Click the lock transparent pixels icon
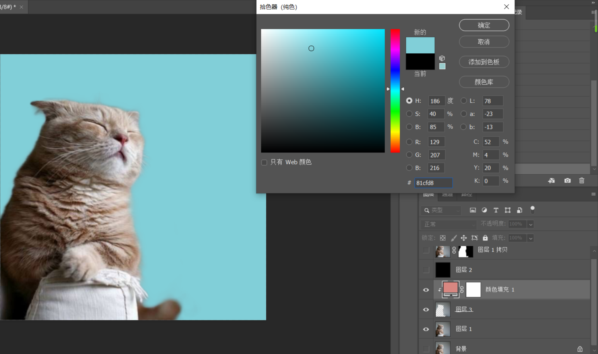 tap(443, 238)
